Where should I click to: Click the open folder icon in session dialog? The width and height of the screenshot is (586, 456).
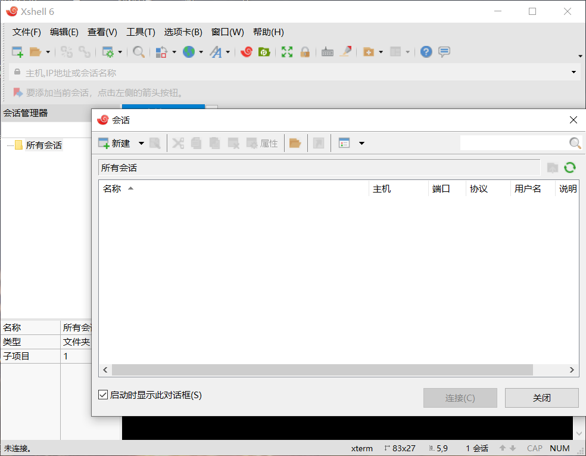(295, 143)
